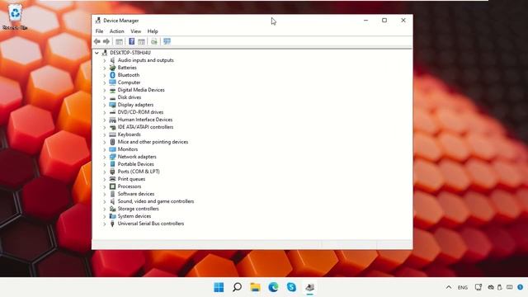The width and height of the screenshot is (528, 297).
Task: Expand the Digital Media Devices node
Action: [105, 90]
